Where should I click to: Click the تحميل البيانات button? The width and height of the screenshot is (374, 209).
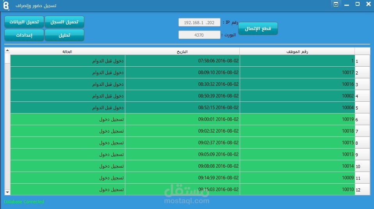[24, 22]
